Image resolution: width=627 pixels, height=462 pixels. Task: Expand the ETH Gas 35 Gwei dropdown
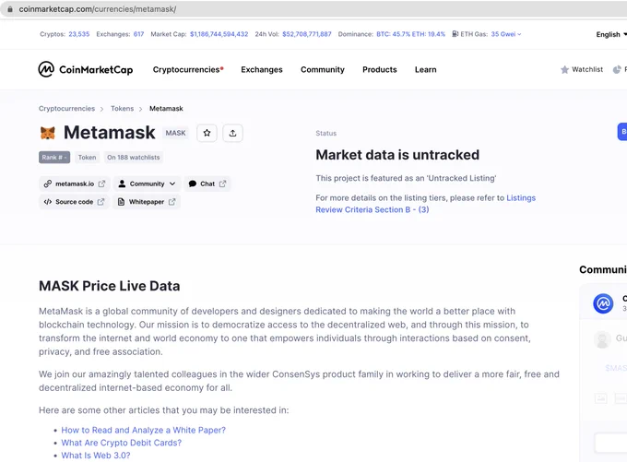point(506,34)
